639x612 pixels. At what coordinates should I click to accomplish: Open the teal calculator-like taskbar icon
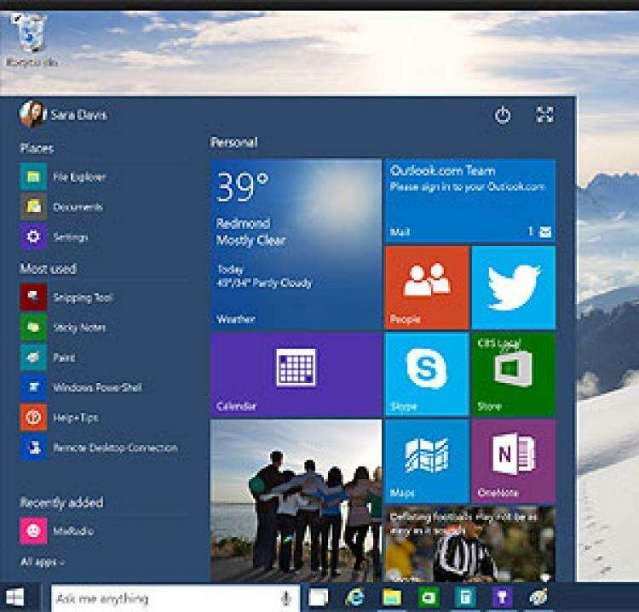[x=465, y=598]
